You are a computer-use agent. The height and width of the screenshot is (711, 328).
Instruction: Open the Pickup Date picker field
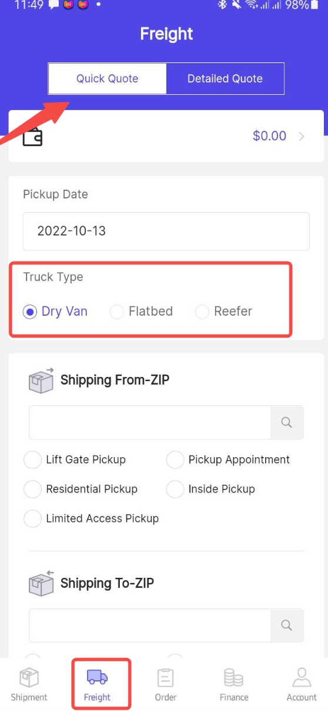point(166,231)
